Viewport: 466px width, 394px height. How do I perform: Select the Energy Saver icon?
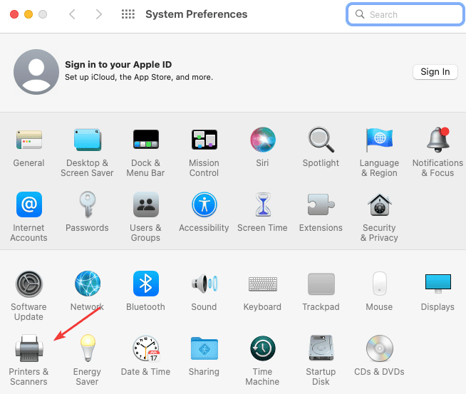click(x=87, y=349)
